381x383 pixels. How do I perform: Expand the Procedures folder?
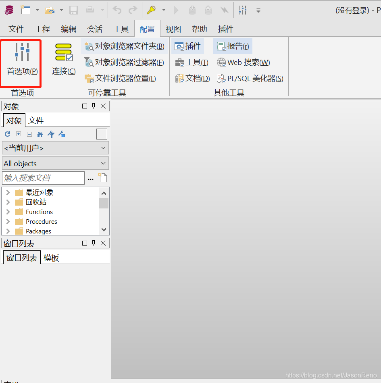click(8, 222)
